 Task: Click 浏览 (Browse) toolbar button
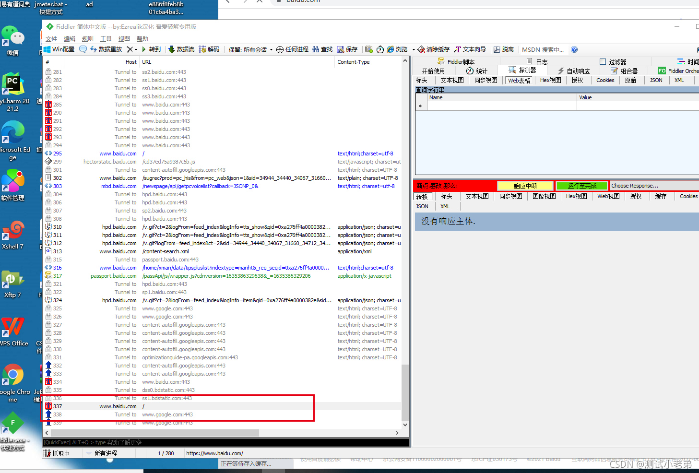397,49
